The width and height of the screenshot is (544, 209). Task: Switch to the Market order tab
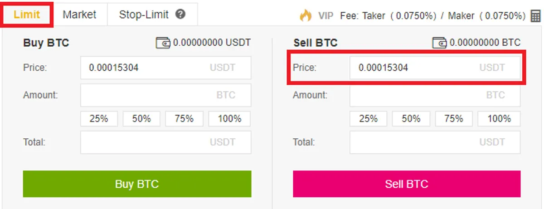(80, 15)
